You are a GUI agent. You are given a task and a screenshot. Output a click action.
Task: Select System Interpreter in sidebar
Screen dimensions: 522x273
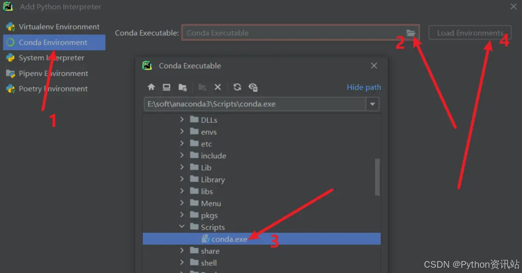(54, 58)
